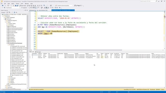Select the Results tab

point(32,52)
